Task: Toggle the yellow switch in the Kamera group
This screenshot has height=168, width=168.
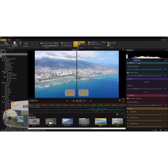Action: point(42,43)
